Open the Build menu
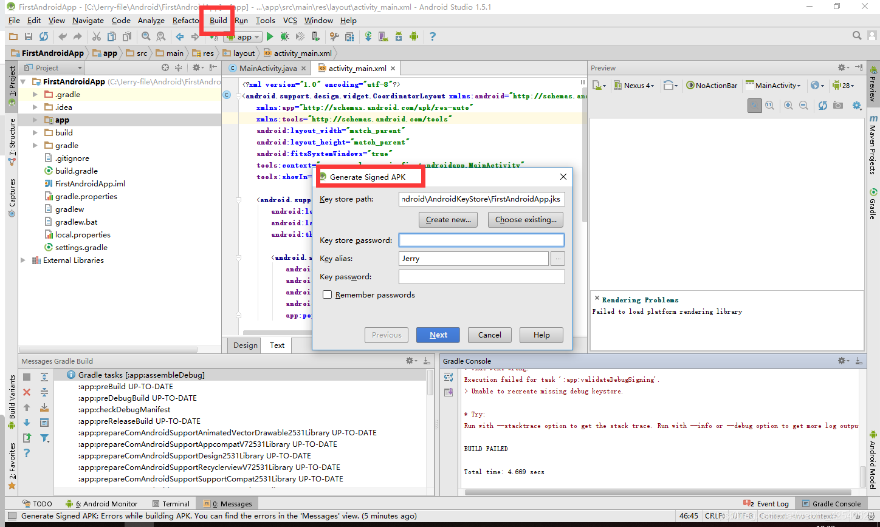Screen dimensions: 880x527 coord(218,20)
